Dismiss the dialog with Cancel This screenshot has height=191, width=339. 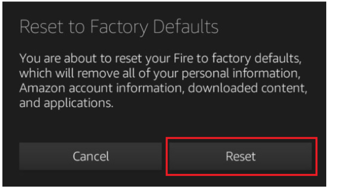click(x=90, y=156)
